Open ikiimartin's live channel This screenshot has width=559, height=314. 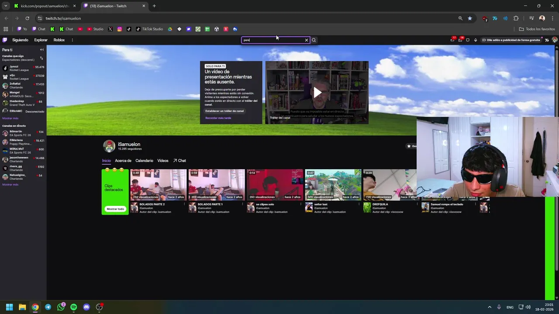[23, 133]
